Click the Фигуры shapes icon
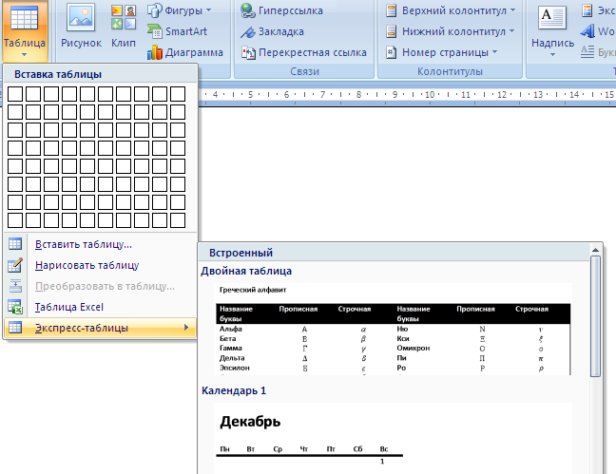 pyautogui.click(x=154, y=10)
